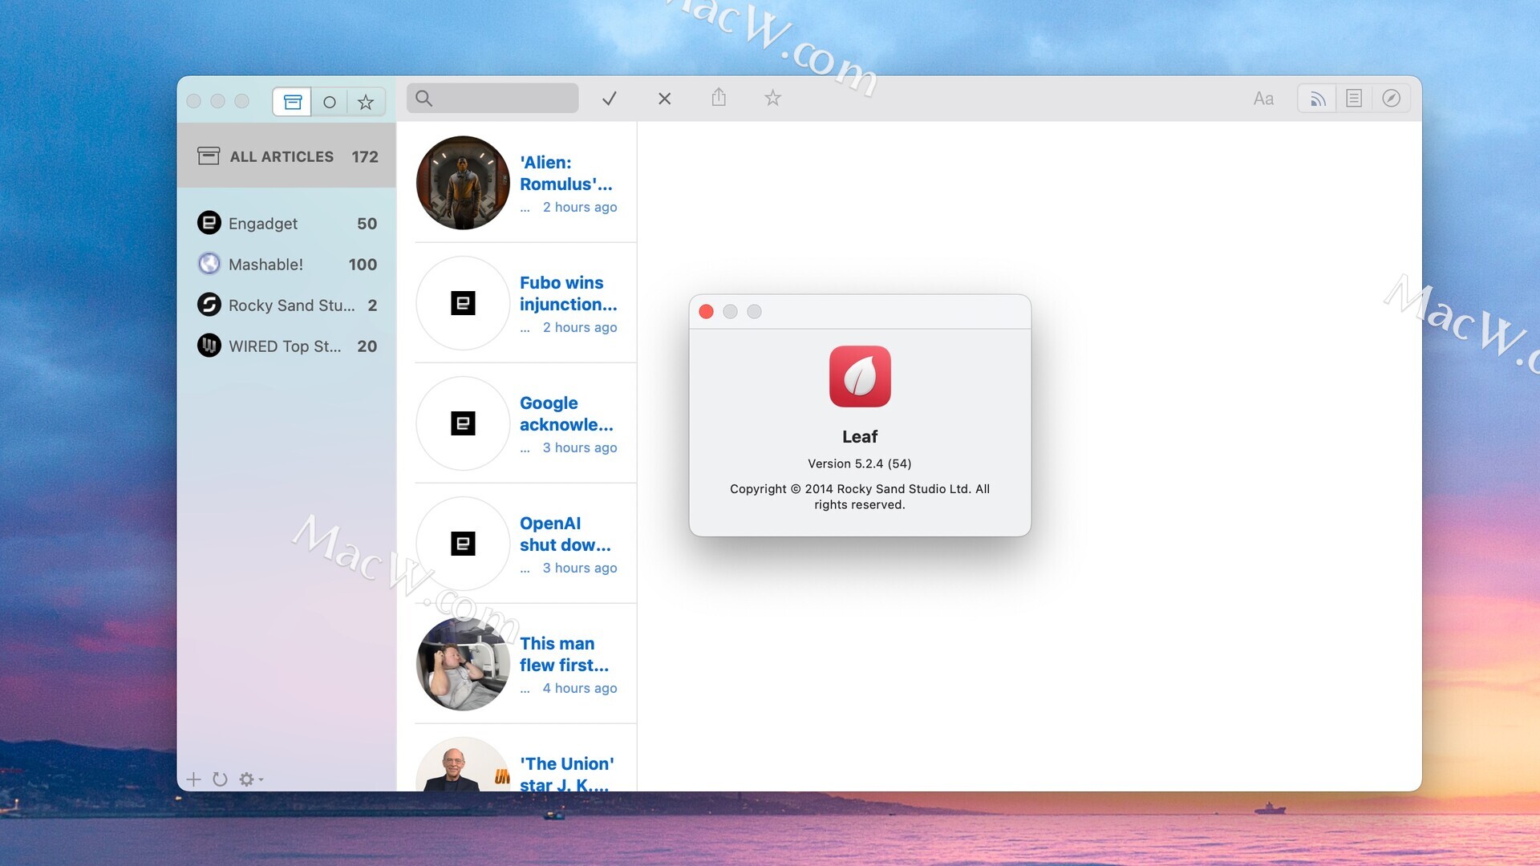Close the Leaf About window
Screen dimensions: 1540x866
pos(706,312)
